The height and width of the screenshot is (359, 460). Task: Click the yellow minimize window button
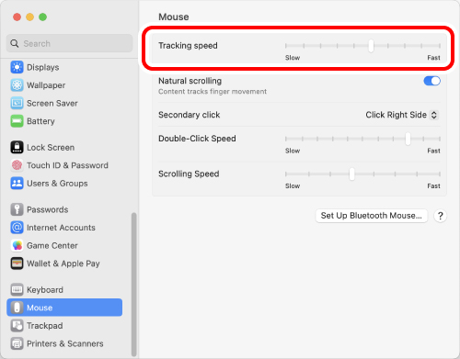coord(29,17)
